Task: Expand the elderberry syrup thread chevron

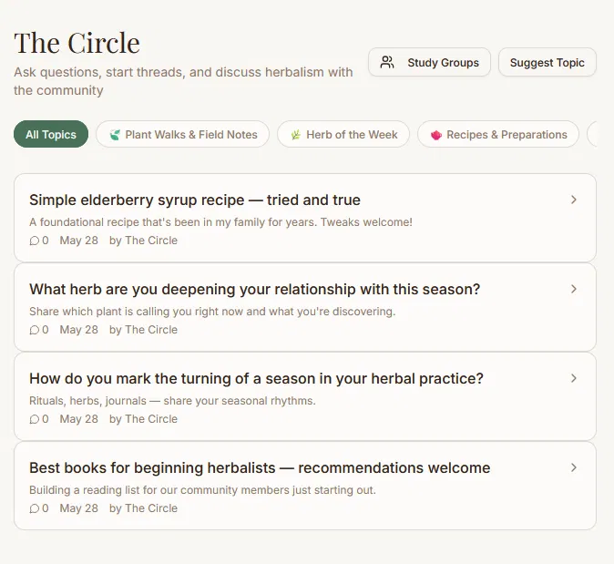Action: coord(574,200)
